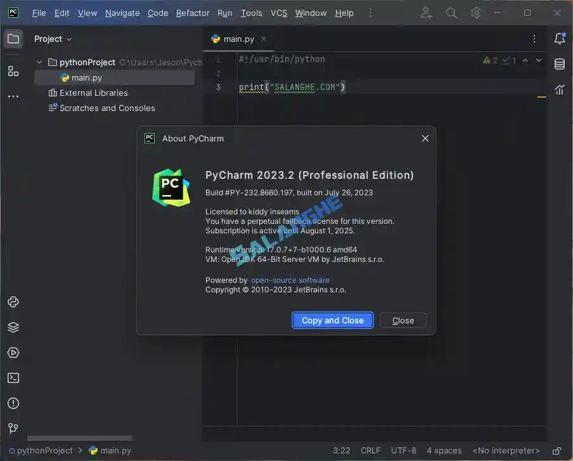Viewport: 573px width, 461px height.
Task: Expand the pythonProject tree node
Action: point(39,62)
